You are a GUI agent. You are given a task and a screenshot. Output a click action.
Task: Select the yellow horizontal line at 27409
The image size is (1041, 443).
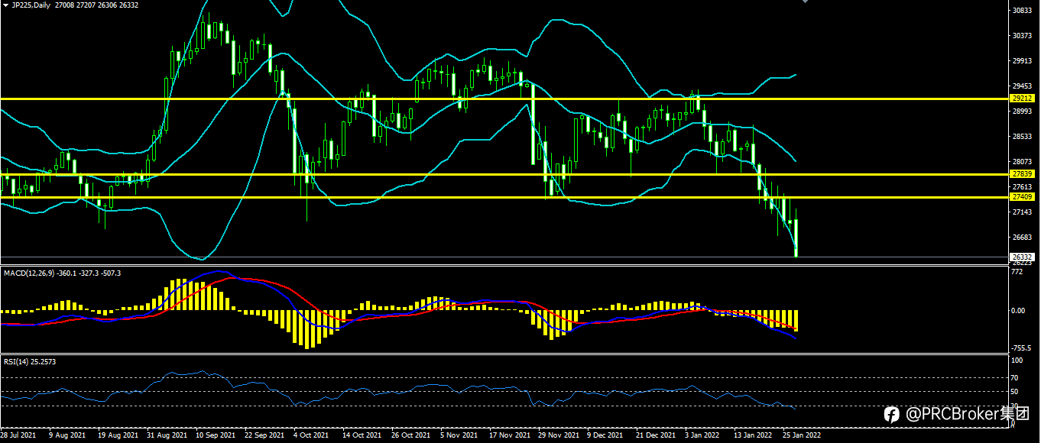point(504,197)
